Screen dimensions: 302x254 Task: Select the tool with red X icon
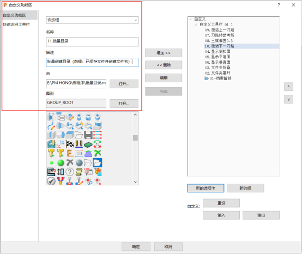tap(98, 181)
